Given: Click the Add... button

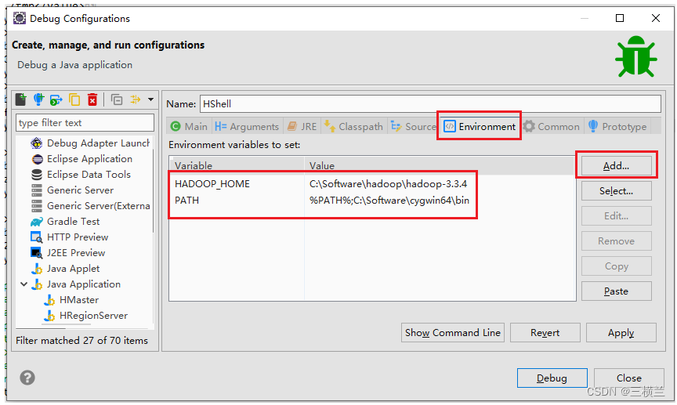Looking at the screenshot, I should (616, 166).
